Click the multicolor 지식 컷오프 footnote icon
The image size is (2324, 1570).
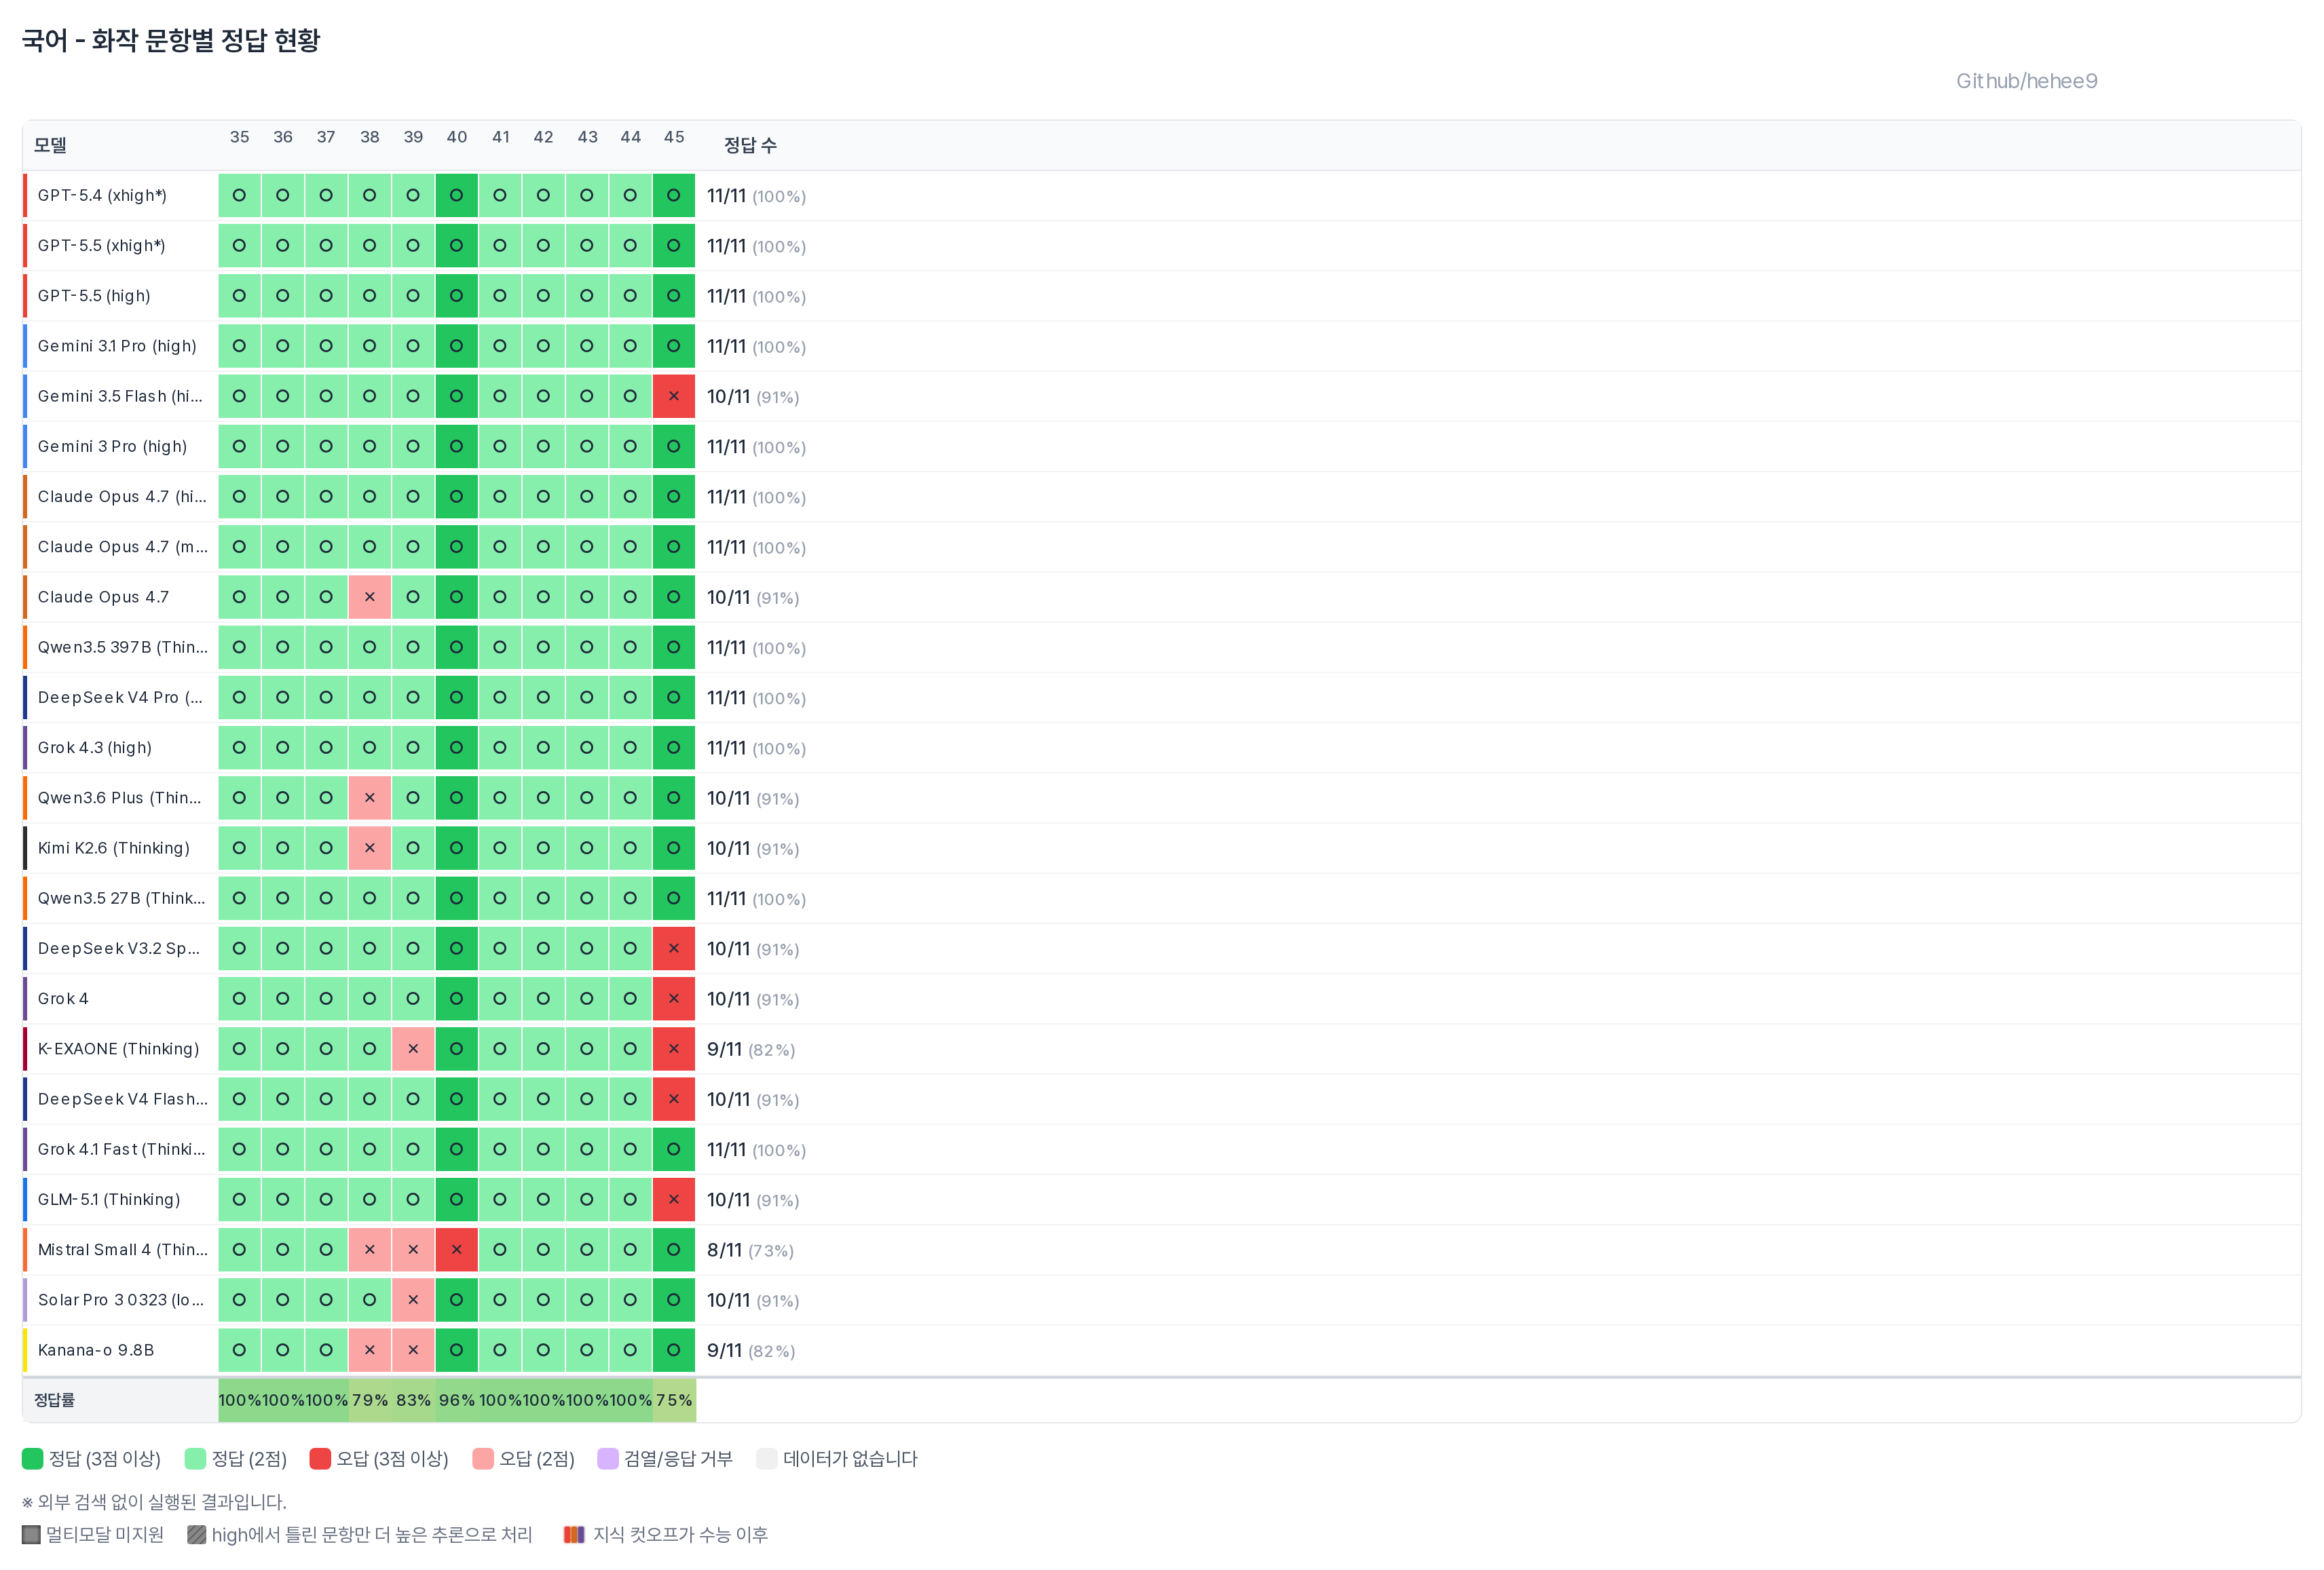coord(574,1534)
